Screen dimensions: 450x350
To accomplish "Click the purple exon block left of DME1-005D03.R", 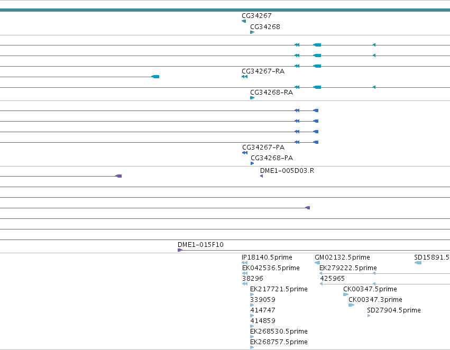I will tap(118, 176).
